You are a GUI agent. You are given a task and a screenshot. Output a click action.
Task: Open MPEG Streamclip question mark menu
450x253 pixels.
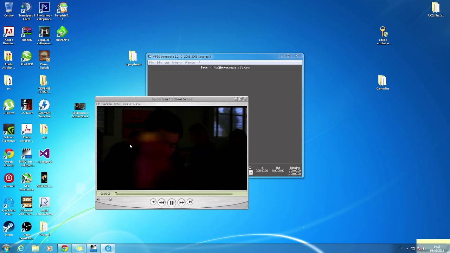199,63
